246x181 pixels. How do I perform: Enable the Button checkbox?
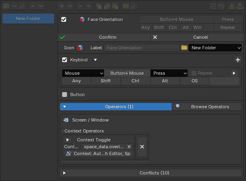(x=65, y=95)
